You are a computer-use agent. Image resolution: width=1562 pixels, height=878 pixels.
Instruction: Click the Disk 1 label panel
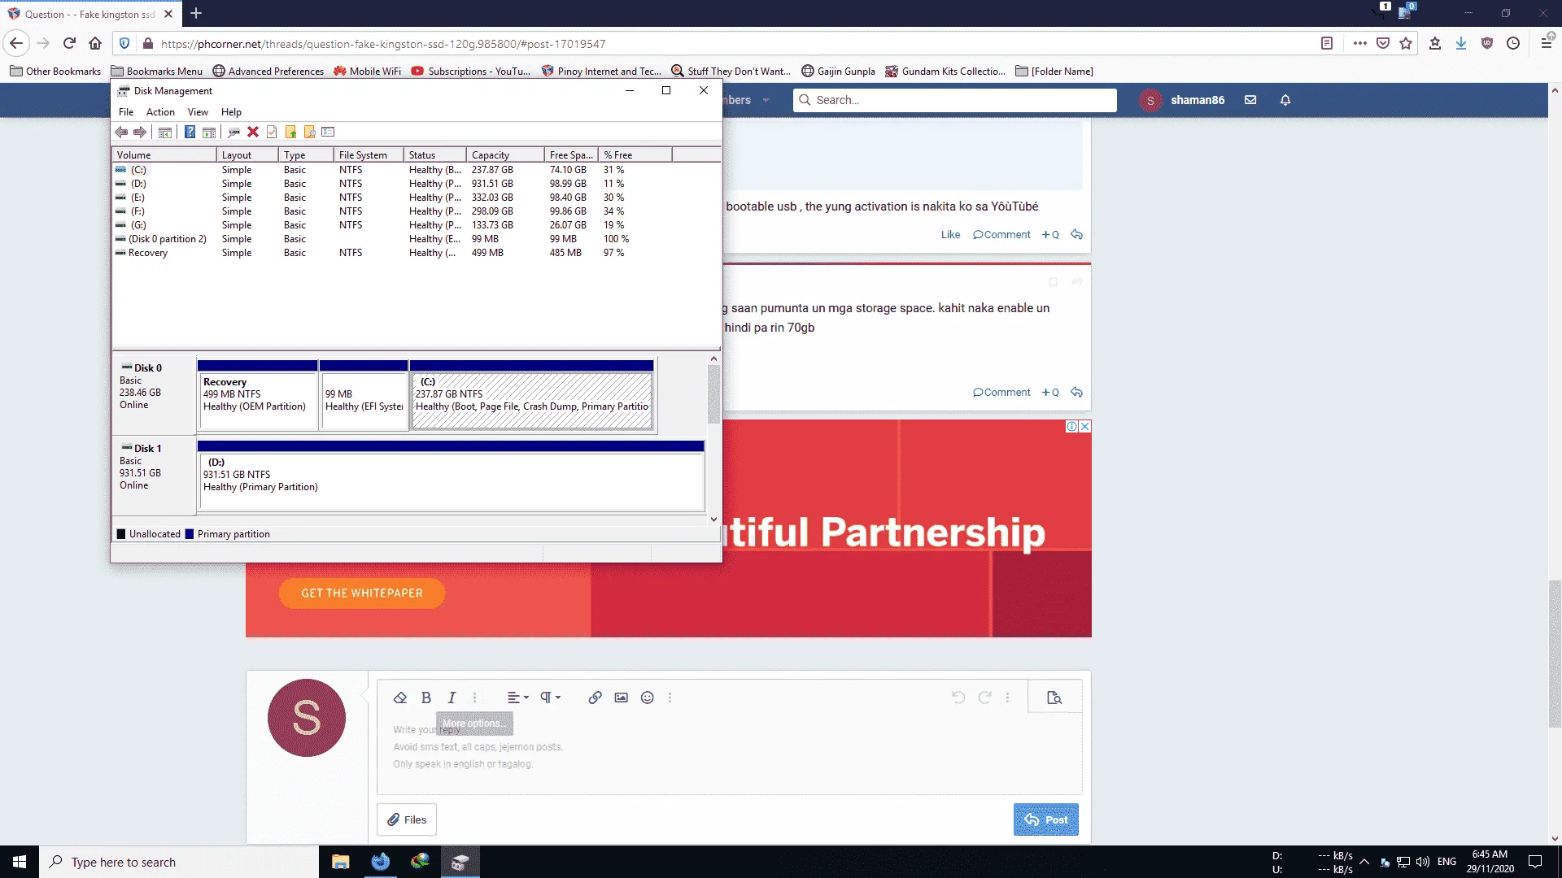click(x=154, y=475)
